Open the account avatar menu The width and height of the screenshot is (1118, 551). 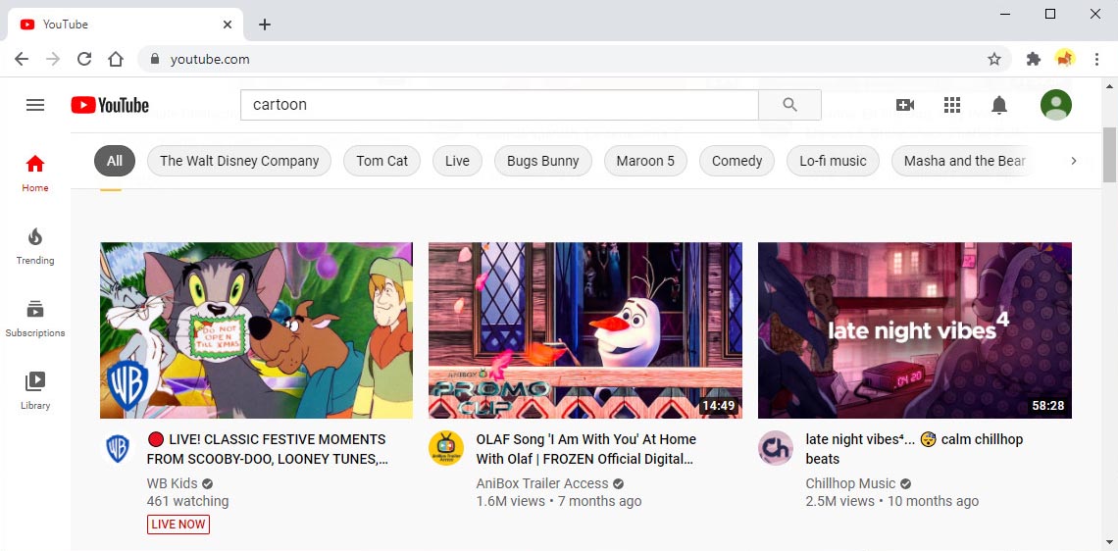pos(1056,105)
